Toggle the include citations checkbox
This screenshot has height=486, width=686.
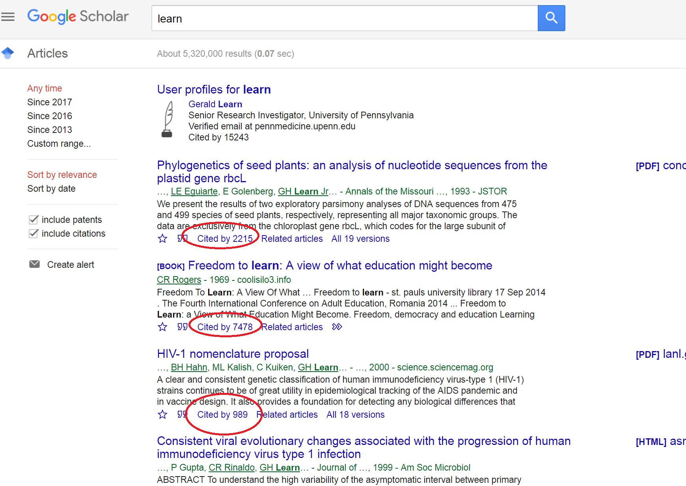(34, 233)
